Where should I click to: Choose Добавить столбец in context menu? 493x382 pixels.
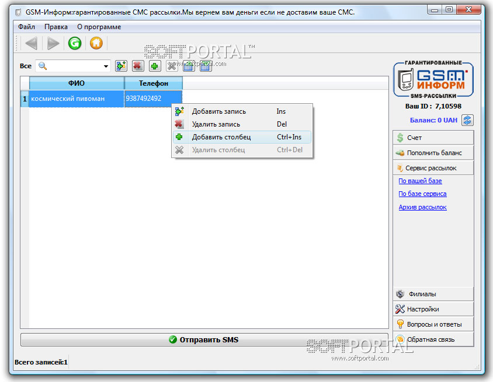click(242, 137)
